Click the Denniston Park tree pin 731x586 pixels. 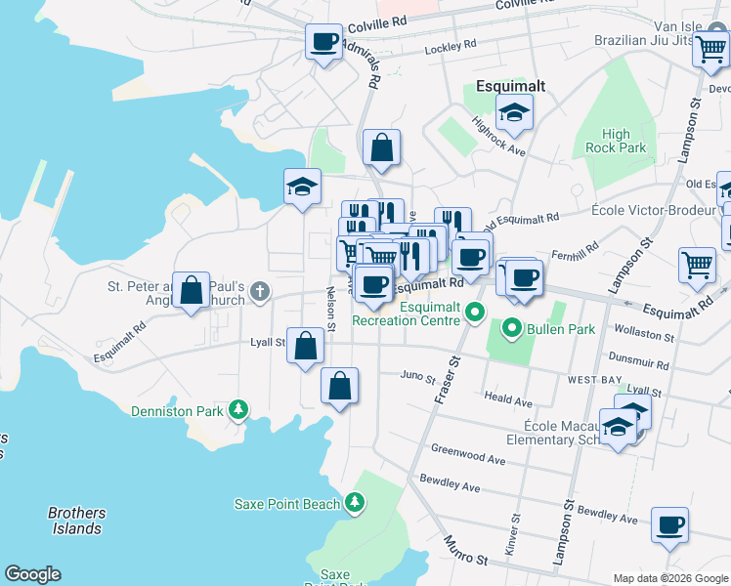(238, 410)
